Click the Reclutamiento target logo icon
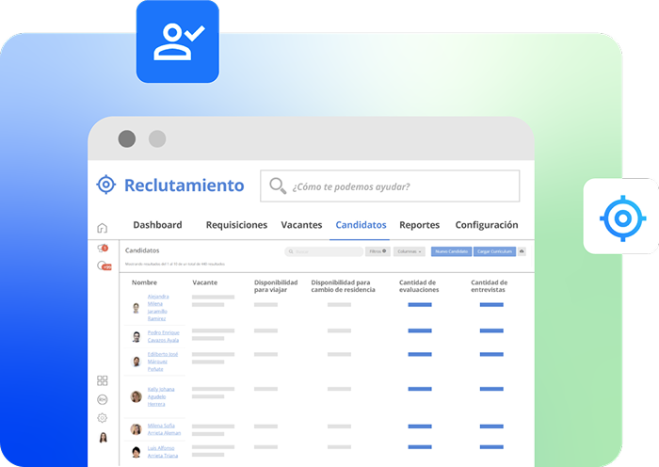The width and height of the screenshot is (659, 467). [105, 185]
